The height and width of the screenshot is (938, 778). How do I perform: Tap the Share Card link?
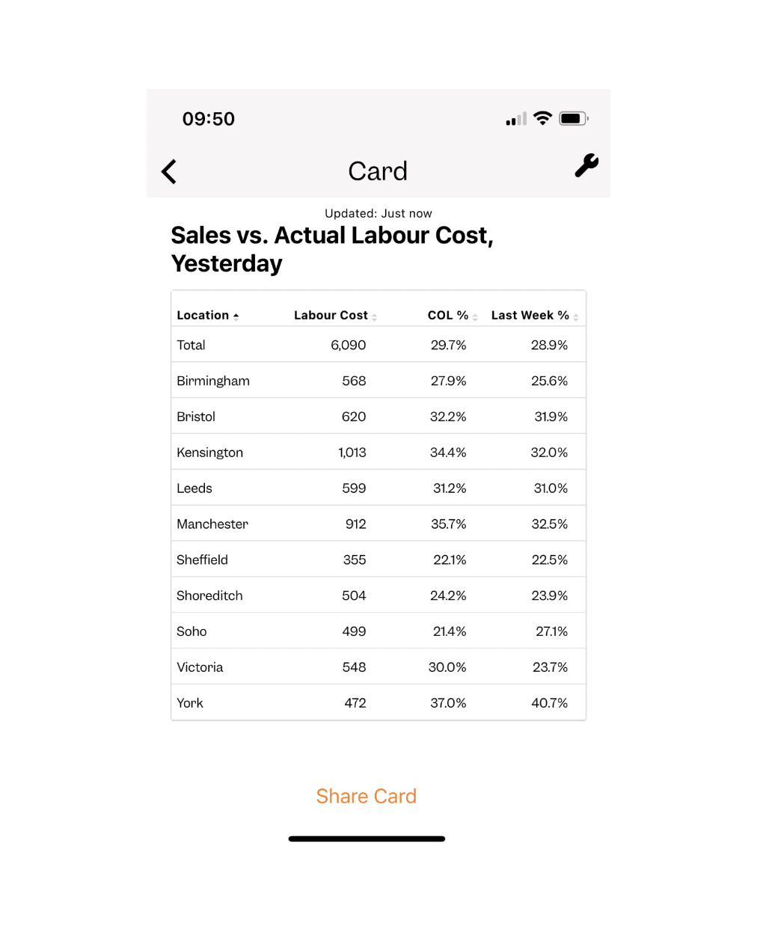(x=367, y=796)
